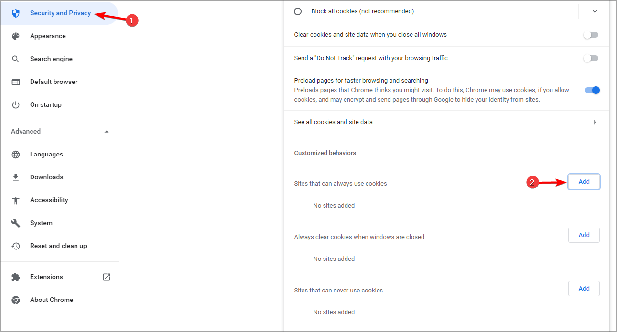
Task: Open Appearance via the palette icon
Action: click(16, 36)
